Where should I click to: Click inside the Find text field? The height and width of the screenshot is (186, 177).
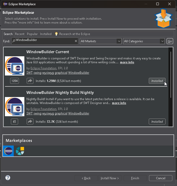tap(45, 41)
